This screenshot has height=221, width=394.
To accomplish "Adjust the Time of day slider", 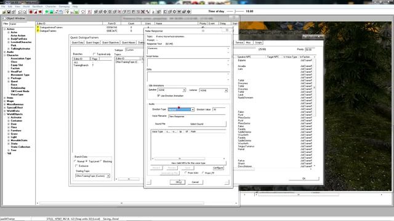I will [x=235, y=11].
